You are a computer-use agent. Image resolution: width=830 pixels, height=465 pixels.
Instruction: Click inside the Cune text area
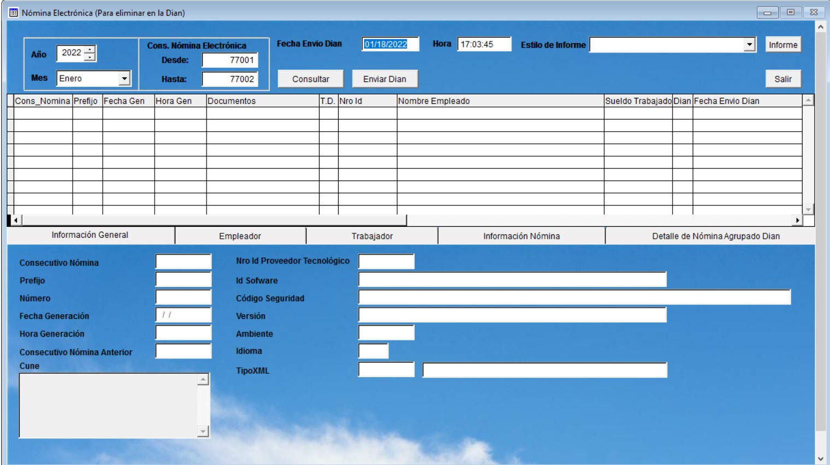(x=108, y=405)
